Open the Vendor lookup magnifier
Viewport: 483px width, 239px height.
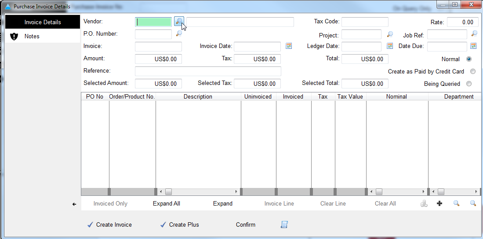179,21
